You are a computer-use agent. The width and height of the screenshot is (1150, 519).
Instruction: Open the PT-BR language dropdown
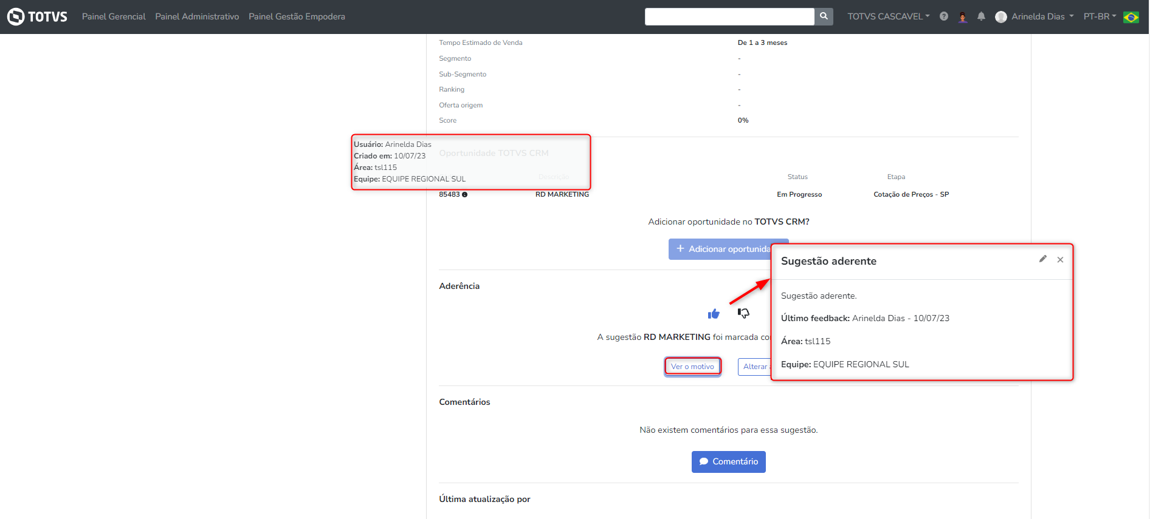point(1100,16)
